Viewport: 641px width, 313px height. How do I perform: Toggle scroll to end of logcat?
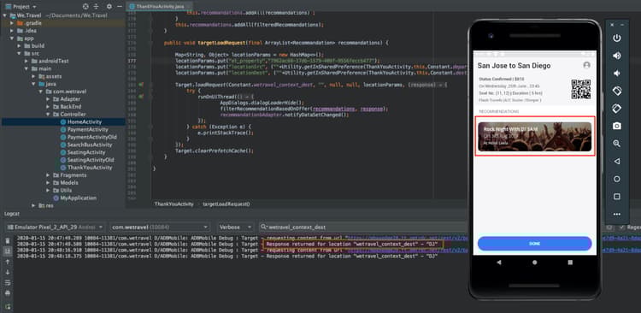tap(8, 251)
